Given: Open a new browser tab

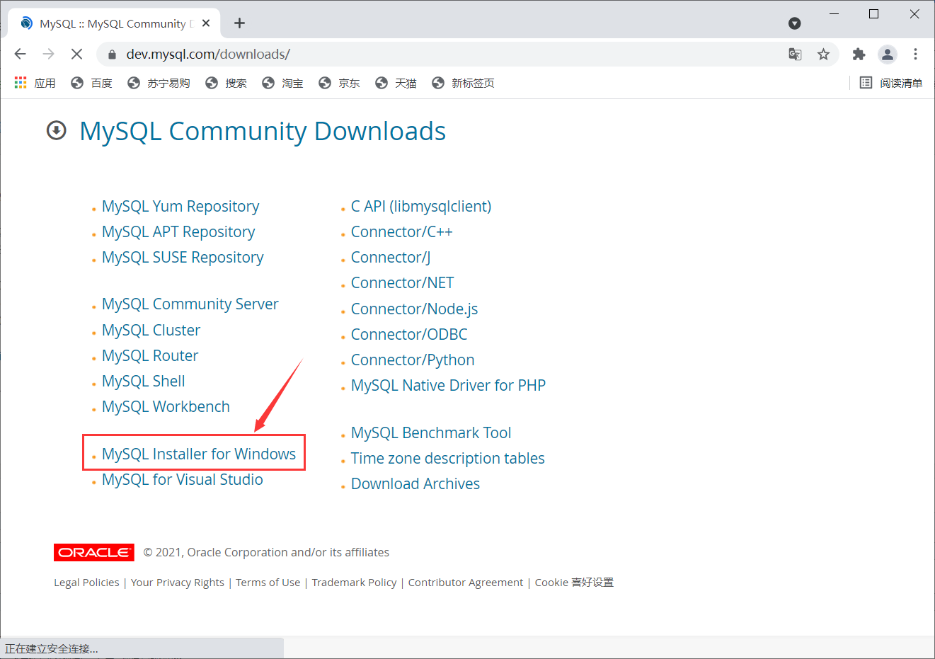Looking at the screenshot, I should click(x=240, y=23).
